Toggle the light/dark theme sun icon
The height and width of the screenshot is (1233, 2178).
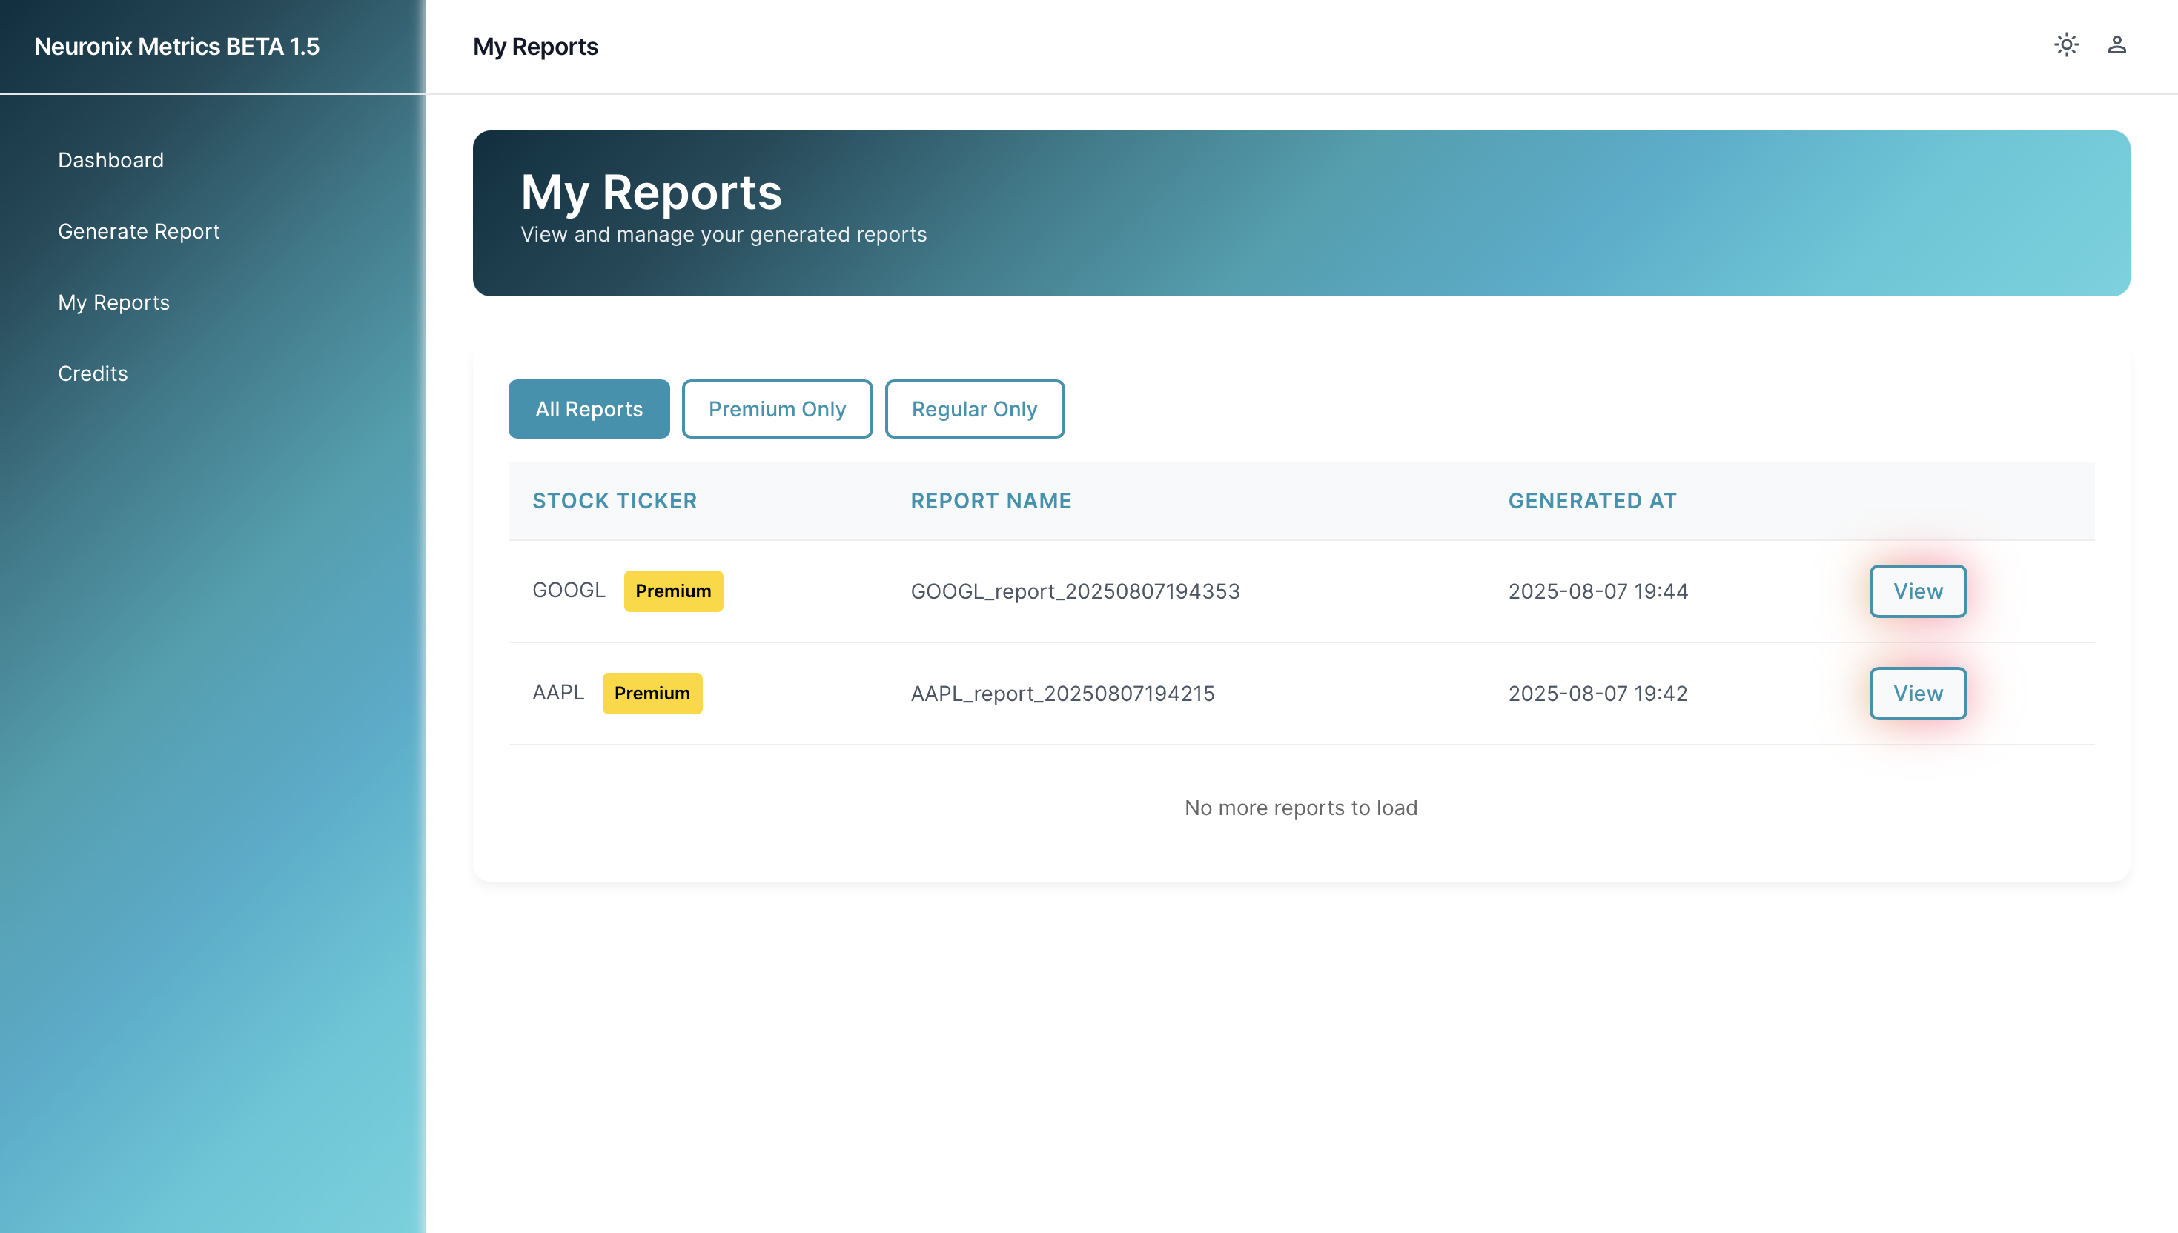click(x=2065, y=45)
